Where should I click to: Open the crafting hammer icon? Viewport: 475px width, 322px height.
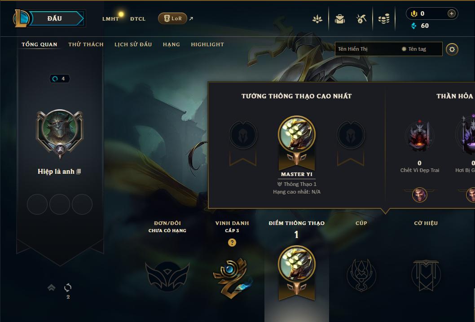[x=361, y=19]
